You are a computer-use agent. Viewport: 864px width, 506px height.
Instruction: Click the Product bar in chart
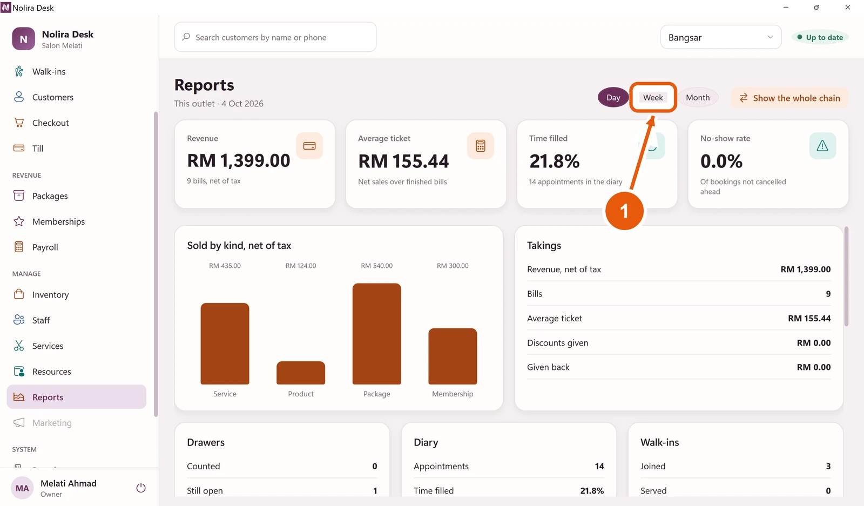pos(301,373)
